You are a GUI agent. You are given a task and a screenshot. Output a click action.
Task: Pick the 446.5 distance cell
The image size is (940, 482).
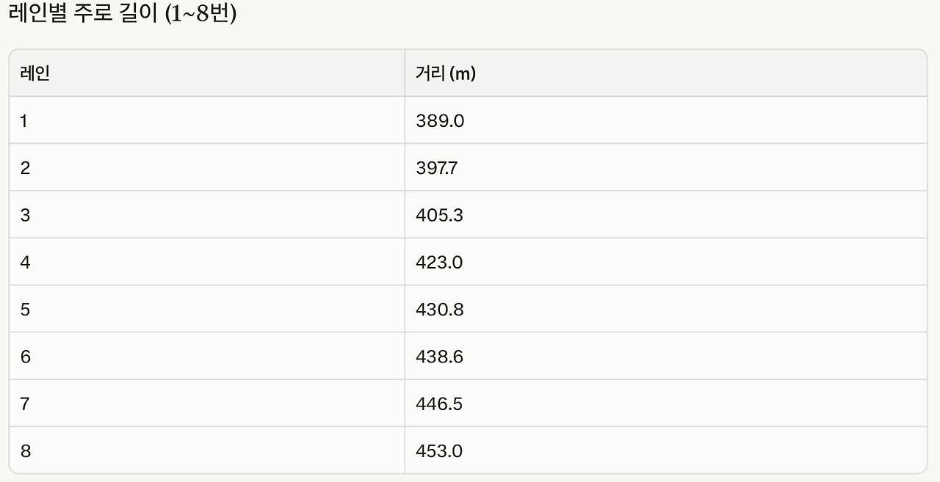(x=439, y=404)
